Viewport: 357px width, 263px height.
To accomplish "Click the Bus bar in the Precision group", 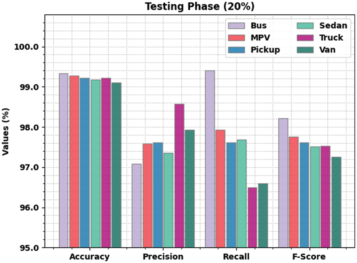I will tap(137, 206).
